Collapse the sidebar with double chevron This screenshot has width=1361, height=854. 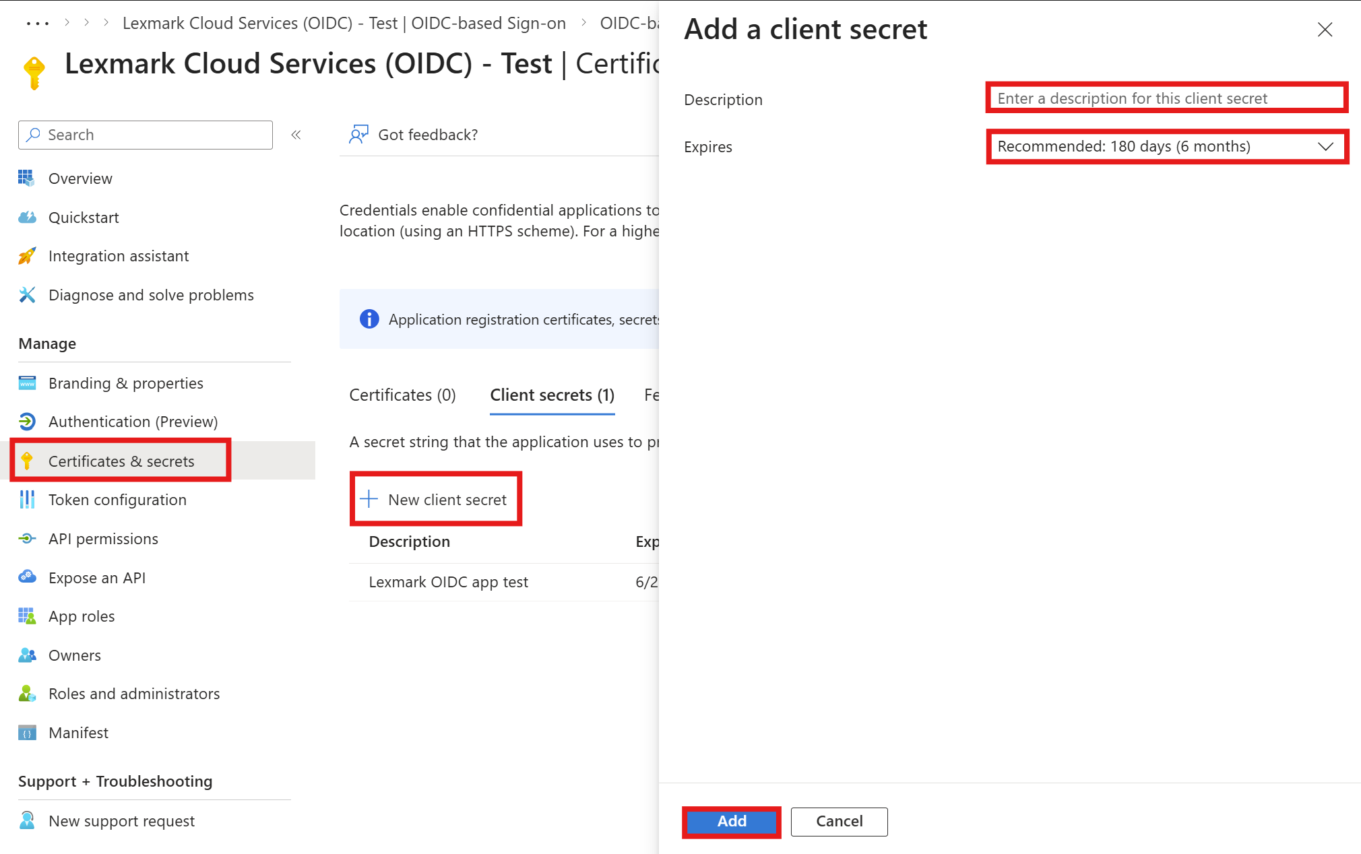pyautogui.click(x=296, y=135)
